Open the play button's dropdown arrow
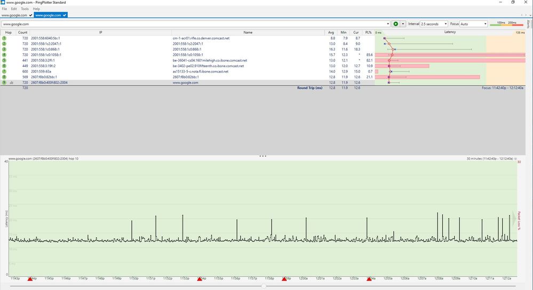Image resolution: width=533 pixels, height=290 pixels. pyautogui.click(x=403, y=24)
